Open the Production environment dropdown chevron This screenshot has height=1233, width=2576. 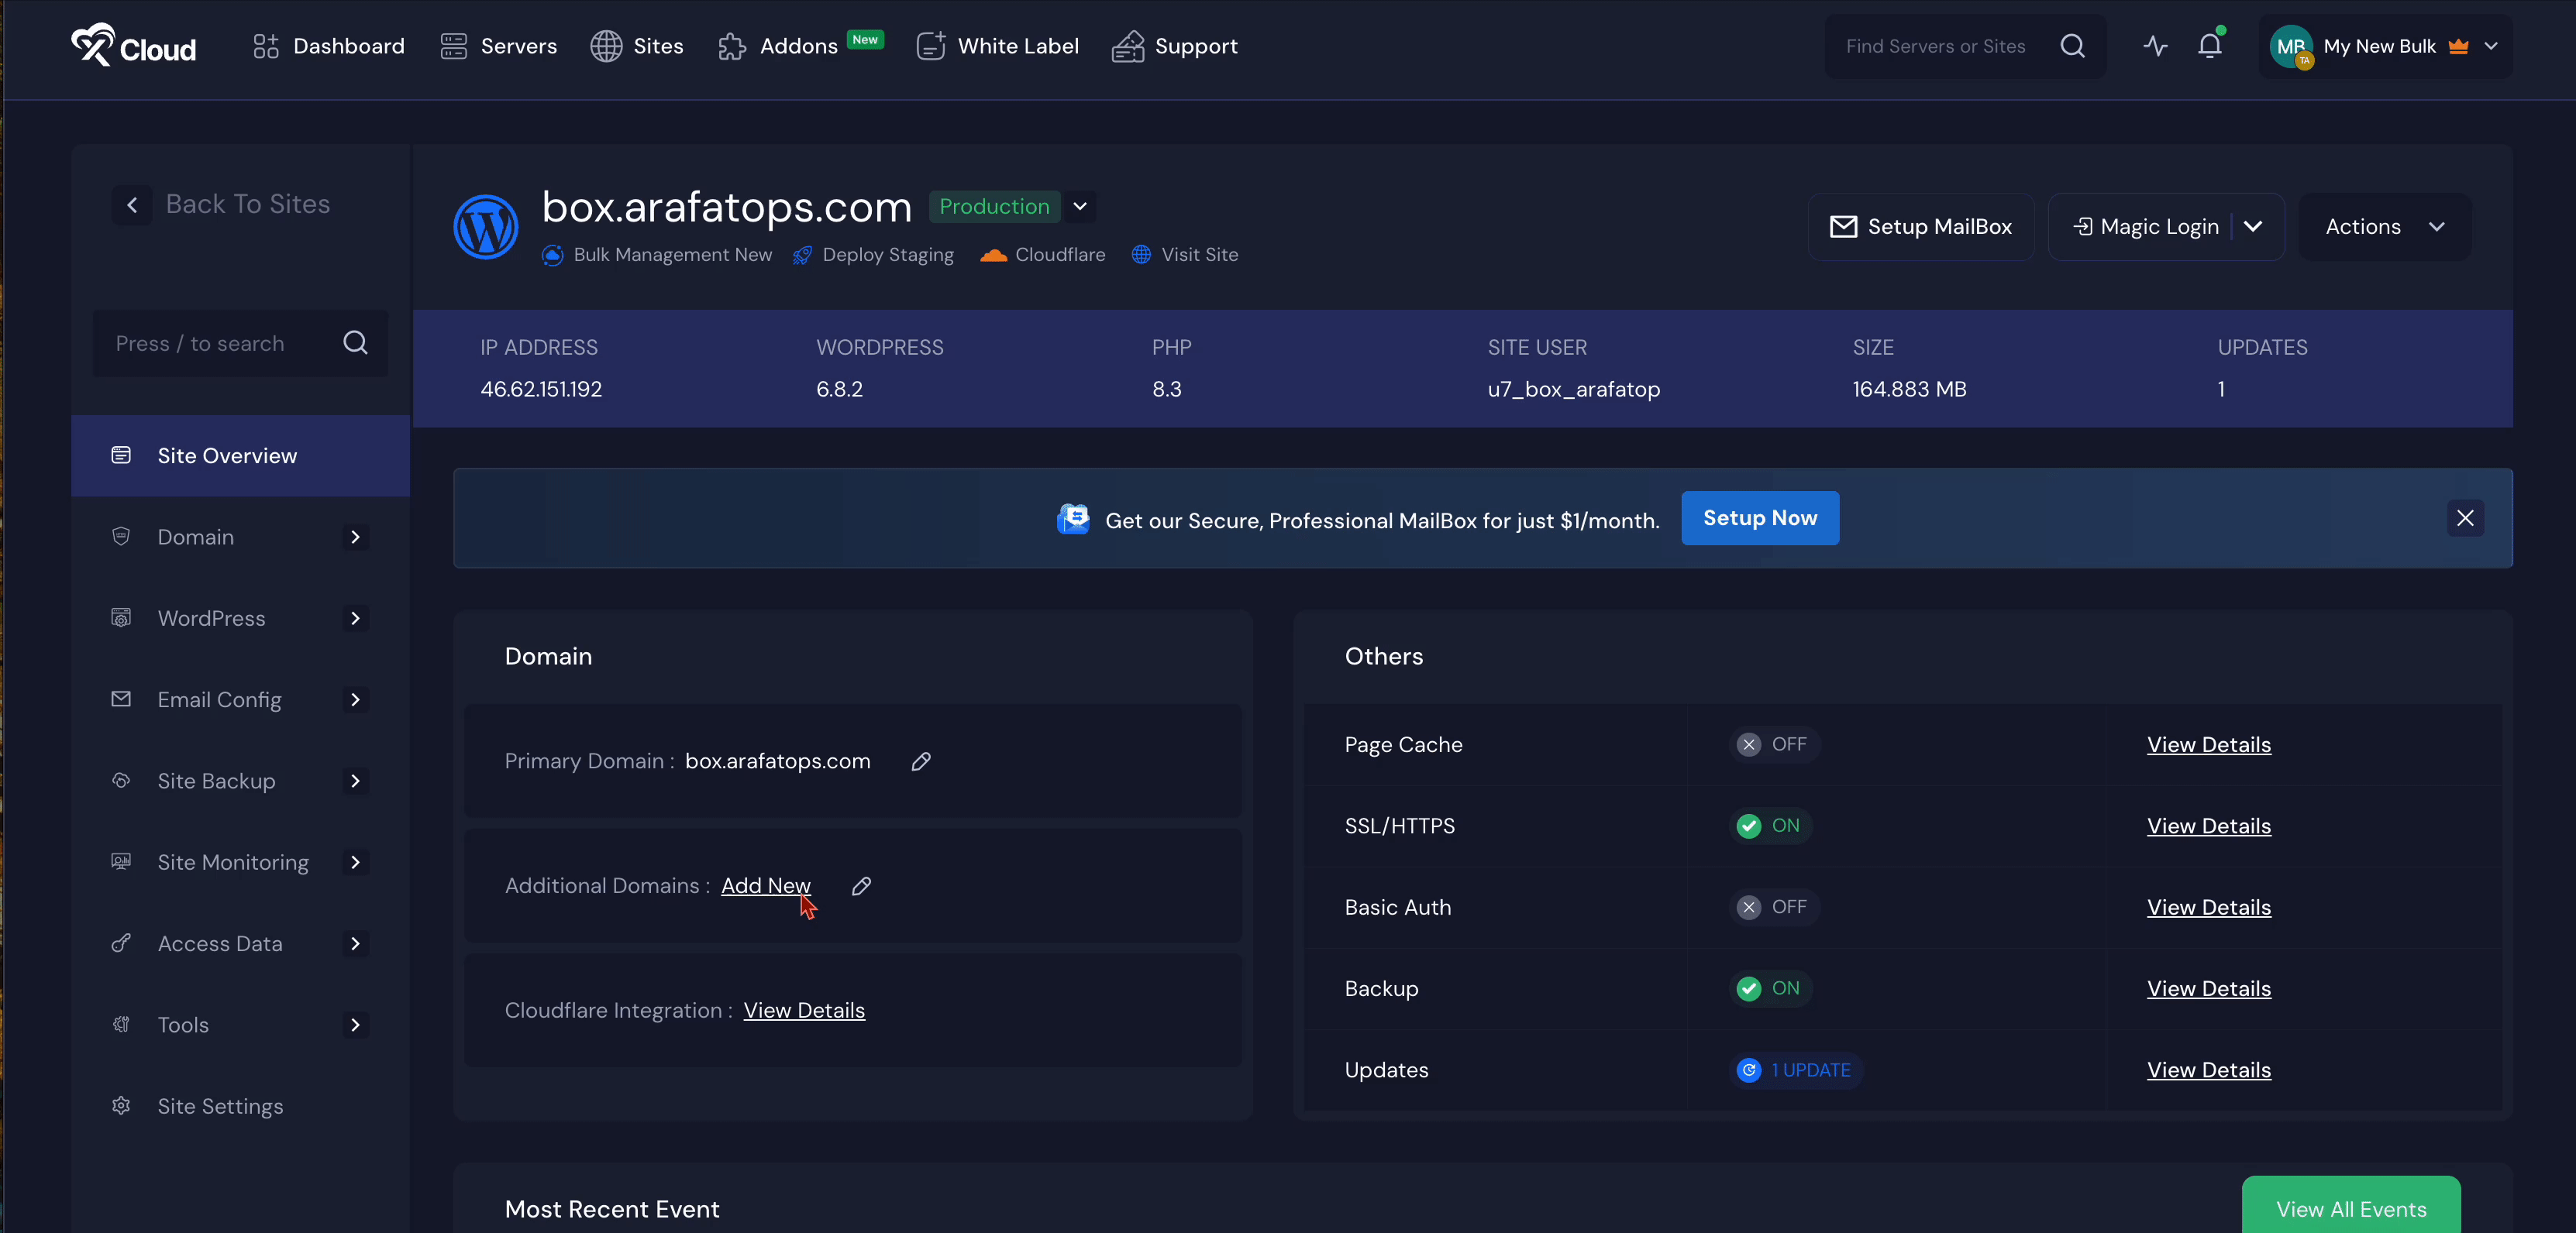click(1080, 206)
